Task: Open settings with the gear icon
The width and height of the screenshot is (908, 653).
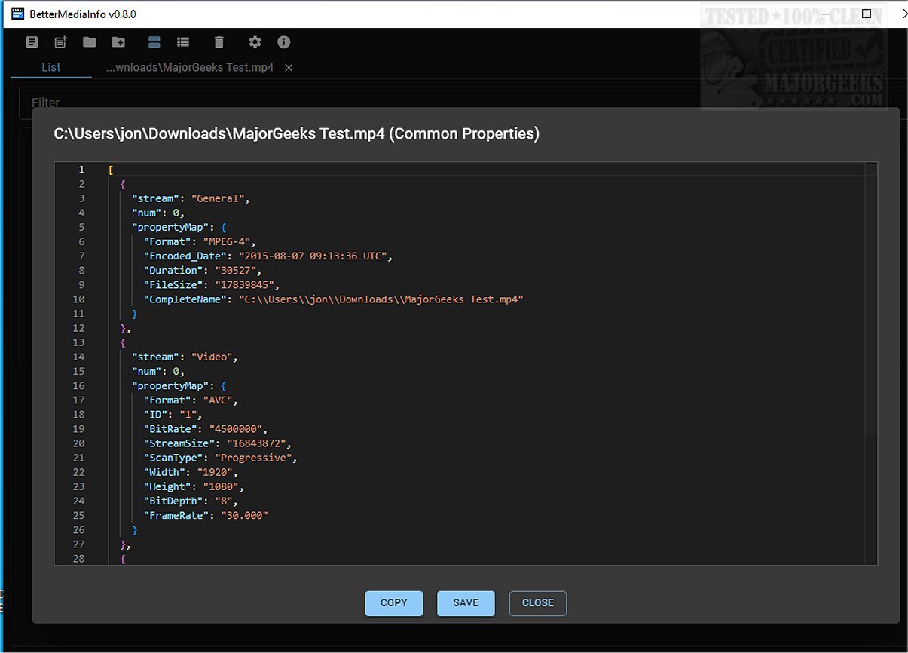Action: click(x=255, y=42)
